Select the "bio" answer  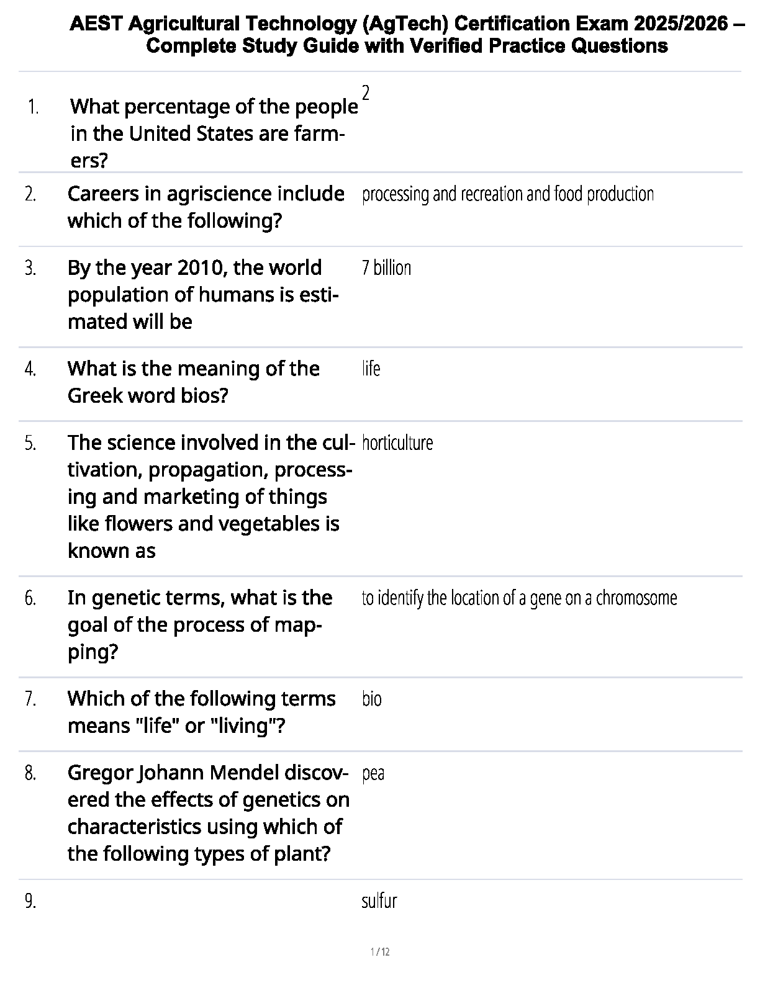tap(371, 699)
